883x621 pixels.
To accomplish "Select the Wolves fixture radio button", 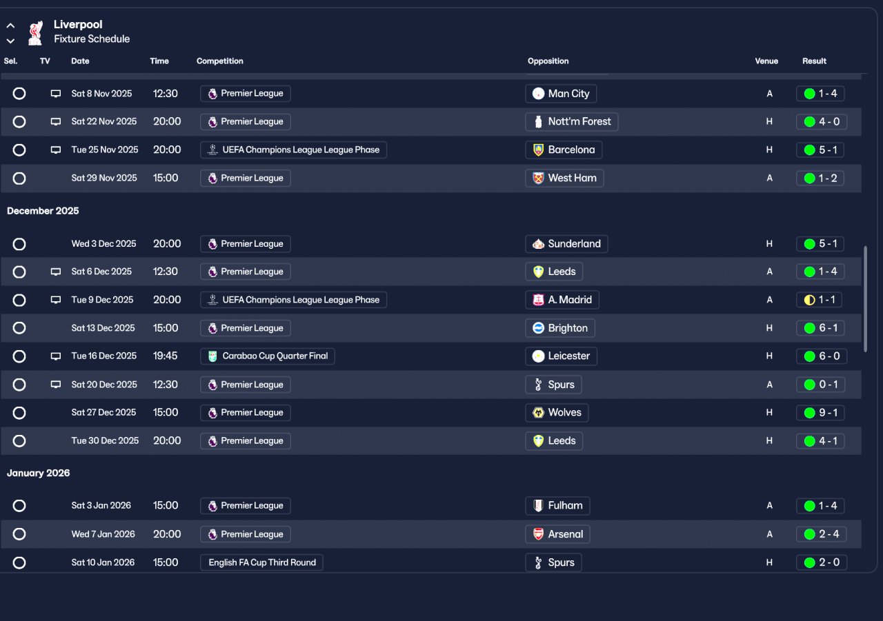I will pos(19,413).
